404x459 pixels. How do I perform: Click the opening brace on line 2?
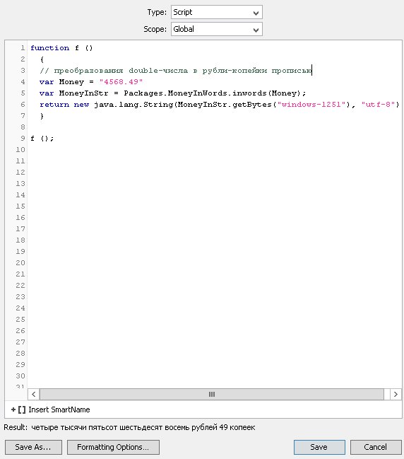(x=42, y=59)
